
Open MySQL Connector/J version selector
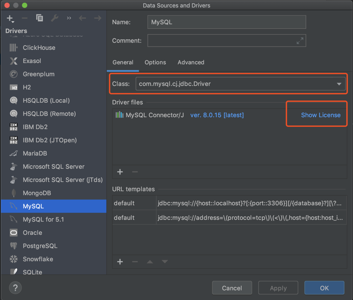coord(217,115)
